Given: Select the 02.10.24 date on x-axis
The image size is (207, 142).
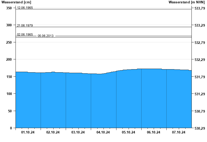Looking at the screenshot, I should pos(53,132).
